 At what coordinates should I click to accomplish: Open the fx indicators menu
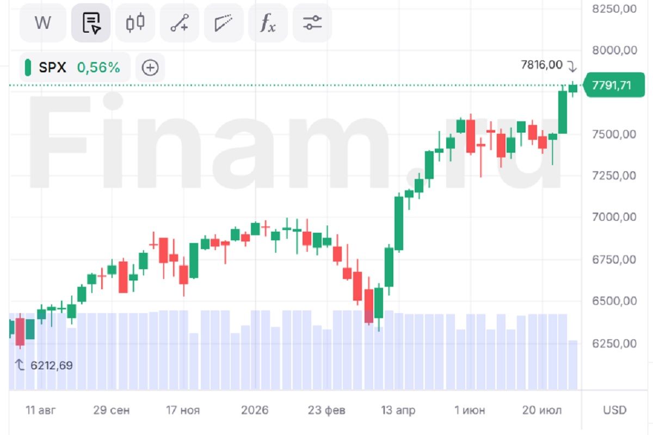click(x=268, y=23)
